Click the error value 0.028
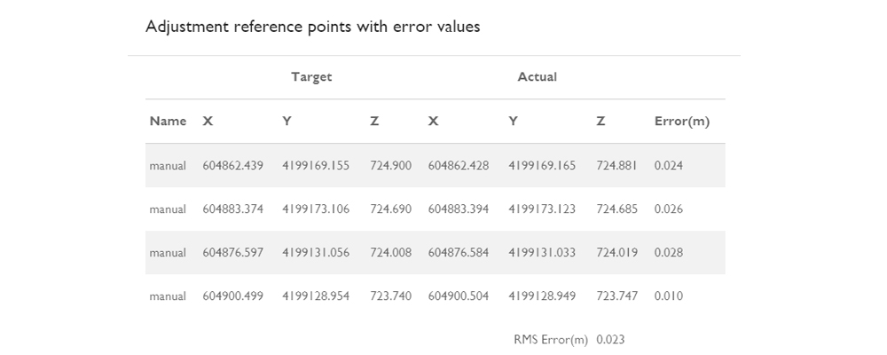887x355 pixels. (669, 253)
